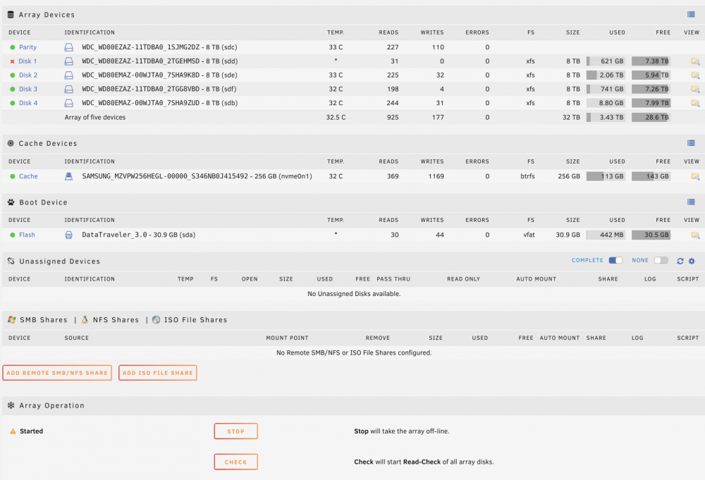The width and height of the screenshot is (705, 480).
Task: Click Disk 1 red error status icon
Action: tap(12, 61)
